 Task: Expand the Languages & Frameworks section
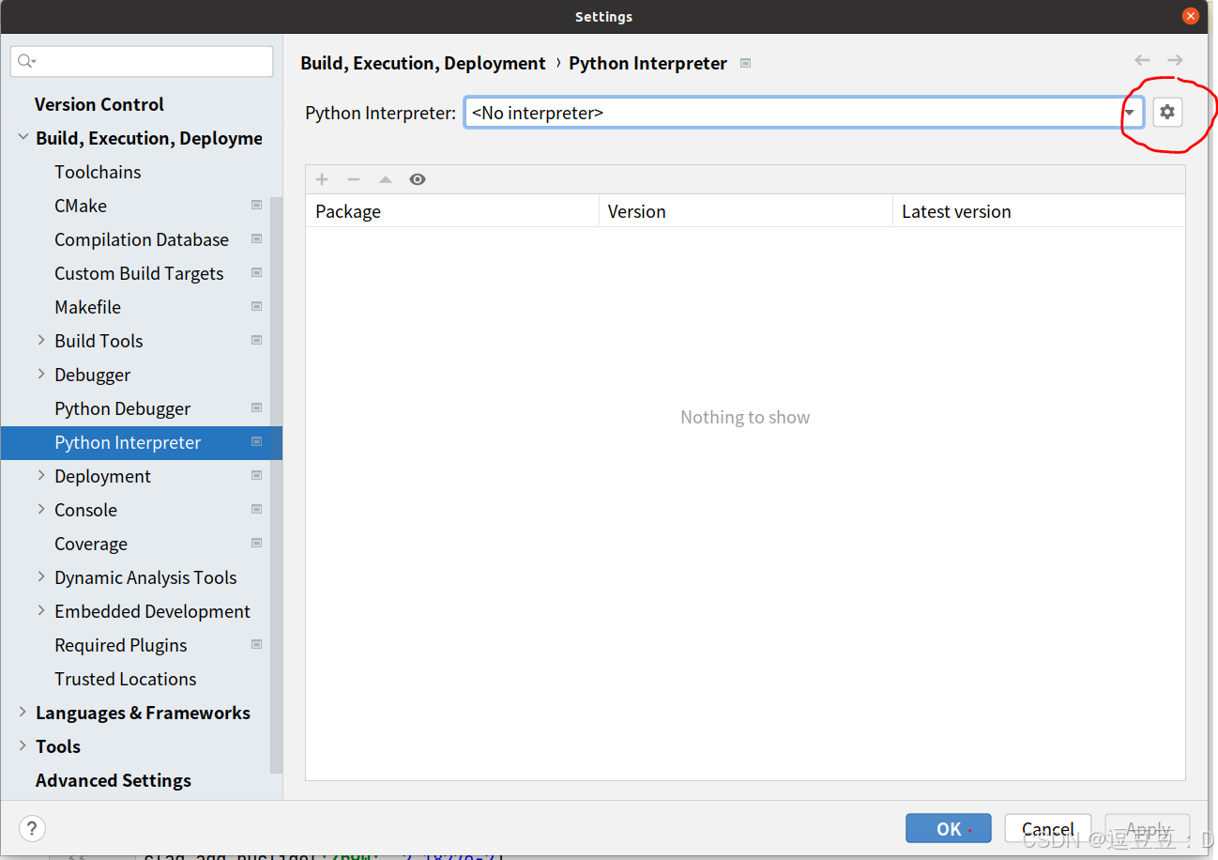[x=23, y=712]
